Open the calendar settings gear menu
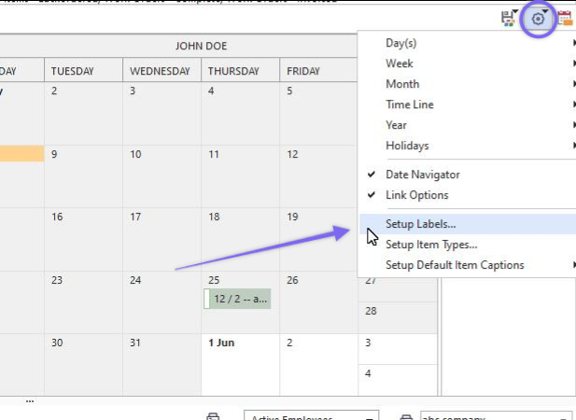 coord(538,18)
